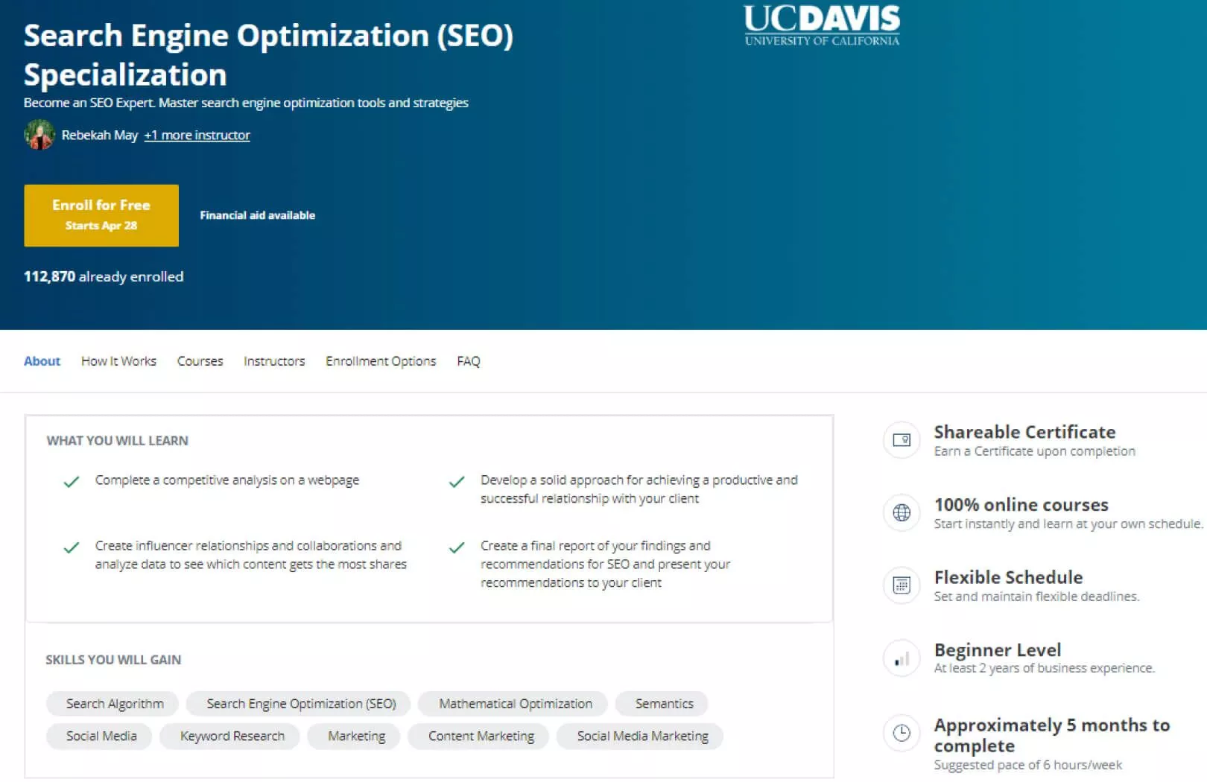Click the Beginner Level bar chart icon
The image size is (1207, 782).
[902, 659]
